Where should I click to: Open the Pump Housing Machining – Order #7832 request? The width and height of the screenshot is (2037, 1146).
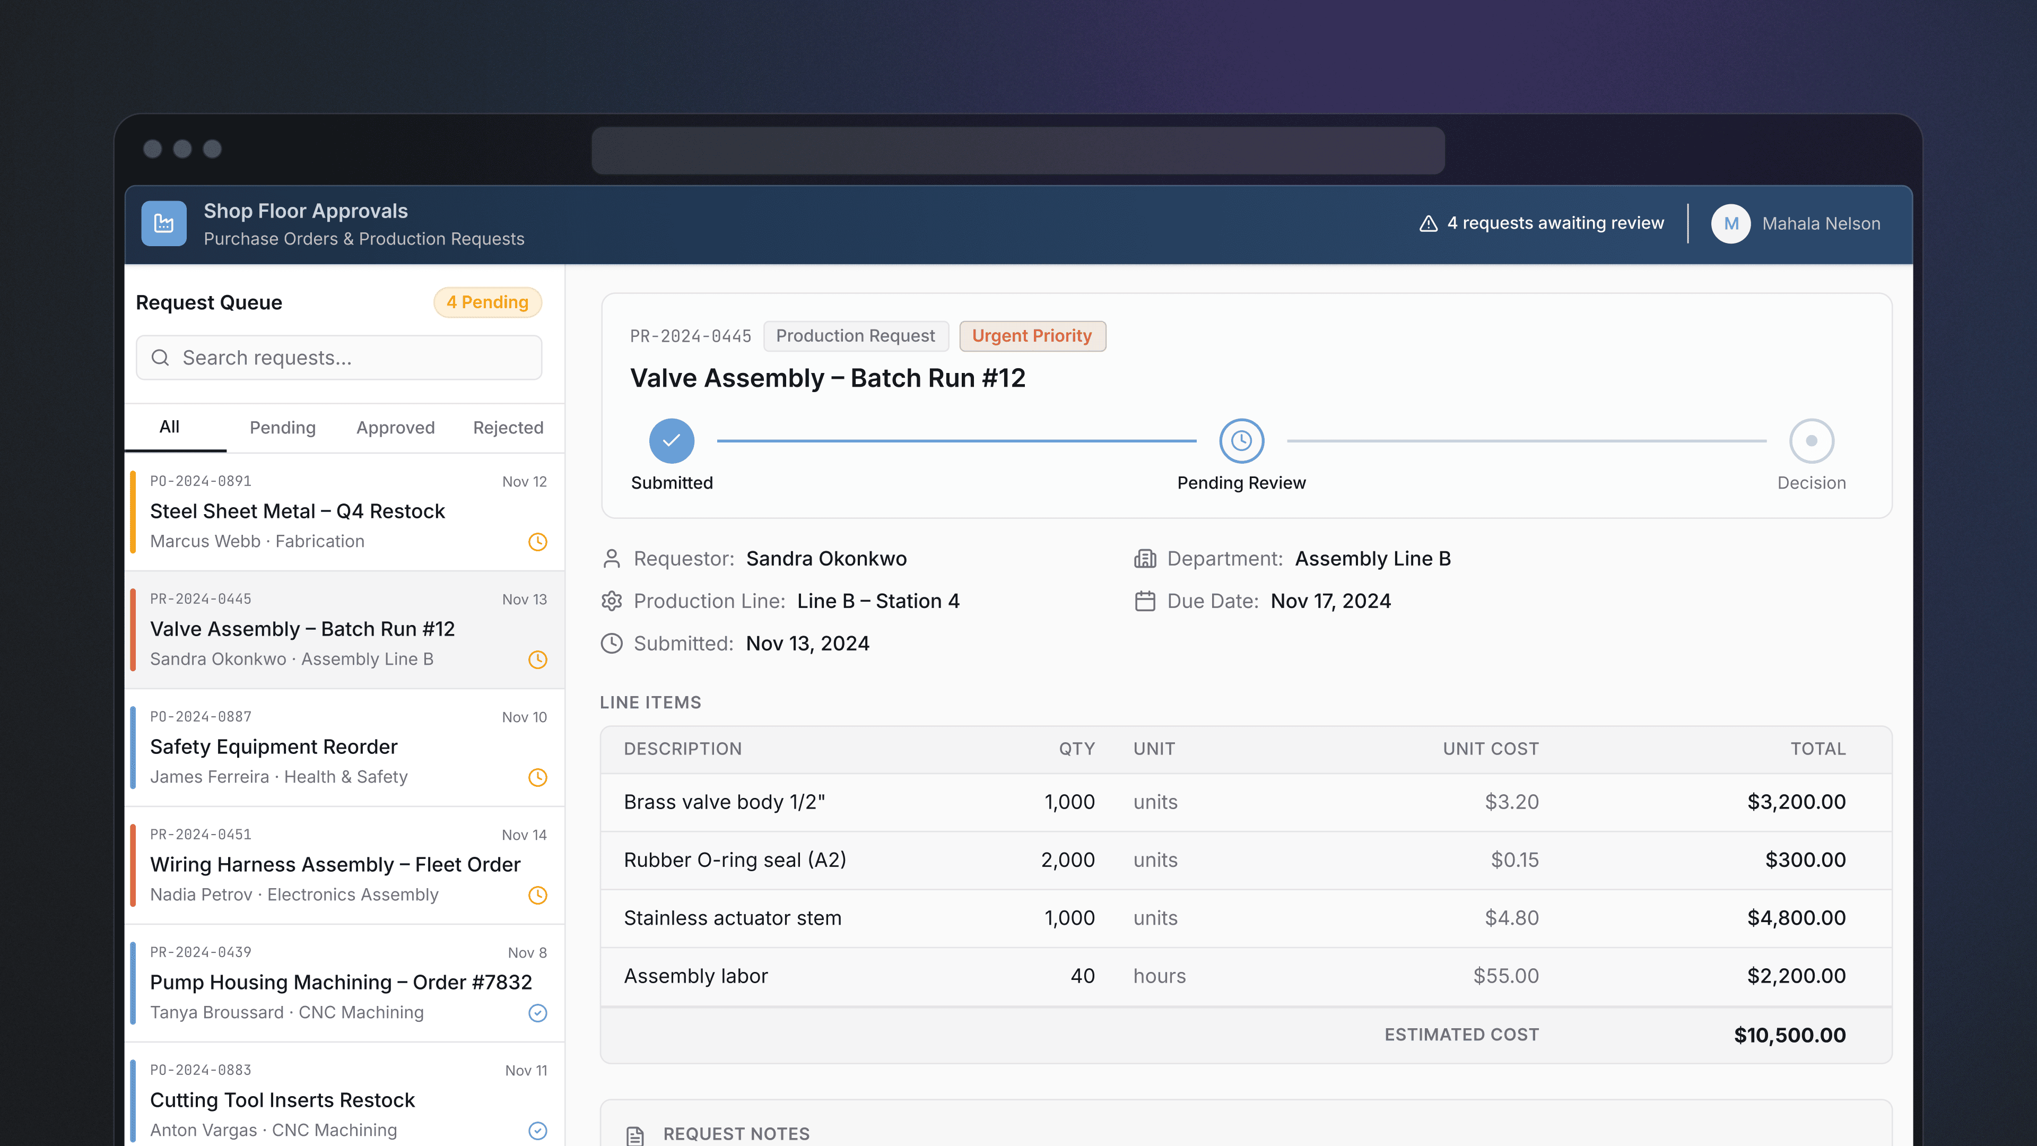coord(345,983)
